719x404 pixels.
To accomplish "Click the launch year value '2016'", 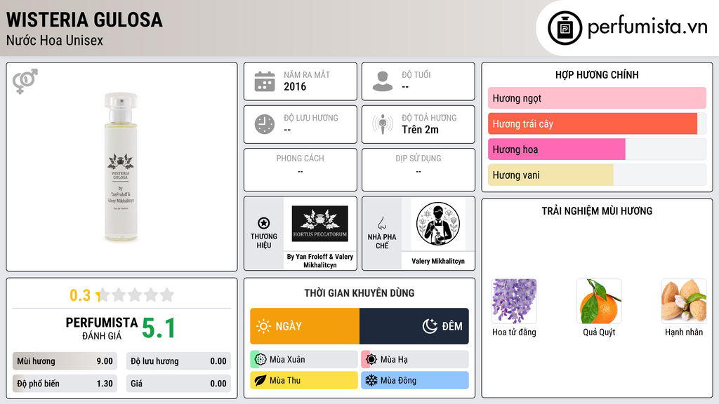I will pyautogui.click(x=295, y=86).
